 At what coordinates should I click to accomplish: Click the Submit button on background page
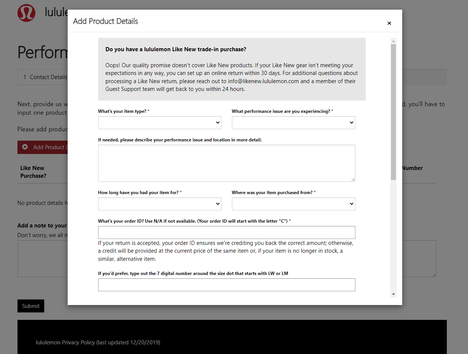[31, 306]
